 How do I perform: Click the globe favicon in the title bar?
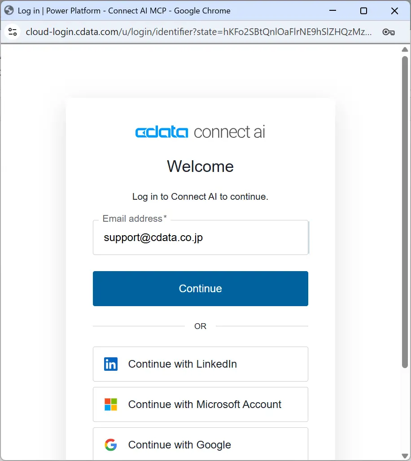click(x=9, y=11)
